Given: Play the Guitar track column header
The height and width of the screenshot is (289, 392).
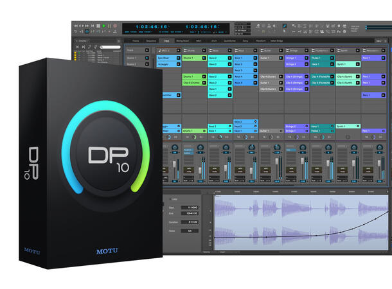Looking at the screenshot, I should (x=281, y=51).
